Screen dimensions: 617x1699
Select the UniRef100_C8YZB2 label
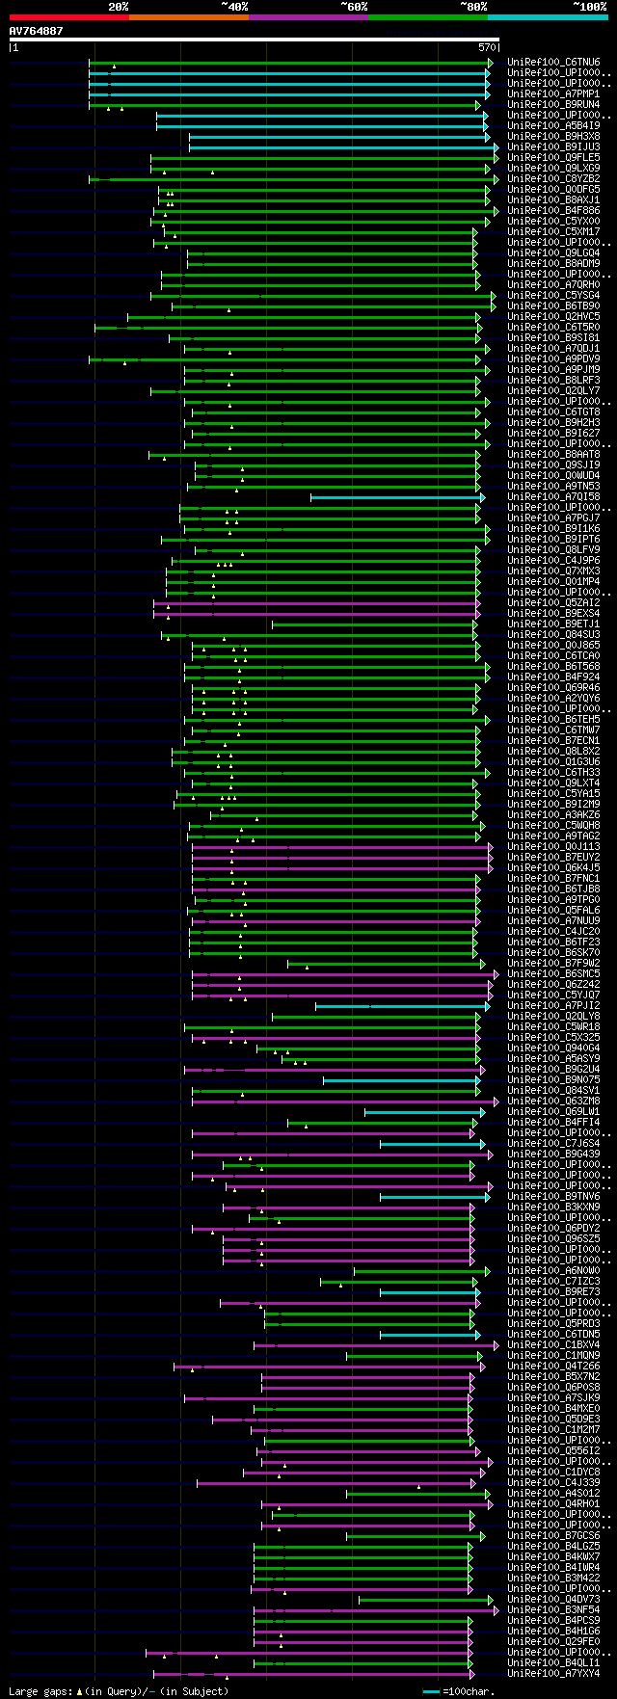[553, 178]
